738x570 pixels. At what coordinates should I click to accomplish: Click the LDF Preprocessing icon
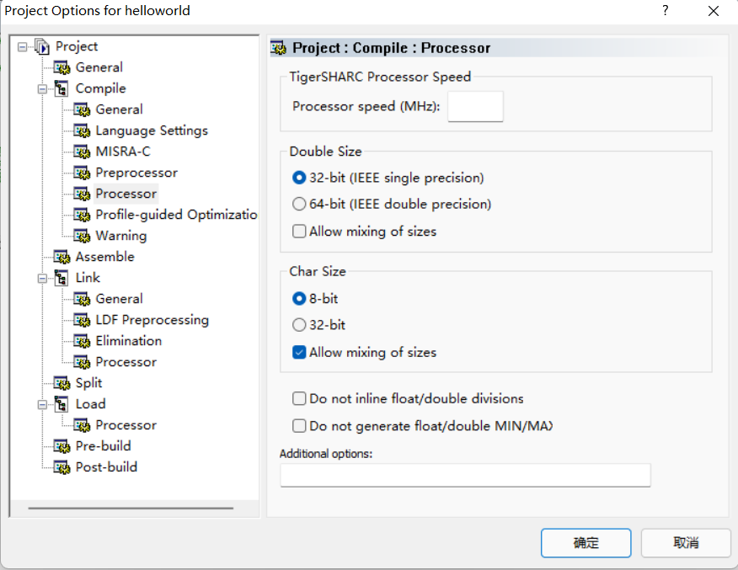click(x=82, y=320)
